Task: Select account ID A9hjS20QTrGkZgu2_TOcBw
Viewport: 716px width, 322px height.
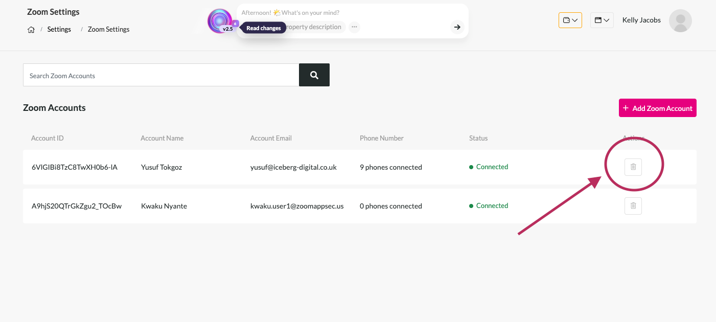Action: click(77, 206)
